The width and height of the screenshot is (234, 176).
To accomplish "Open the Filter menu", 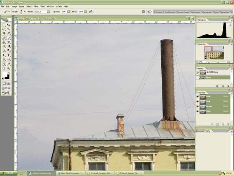I will click(36, 6).
